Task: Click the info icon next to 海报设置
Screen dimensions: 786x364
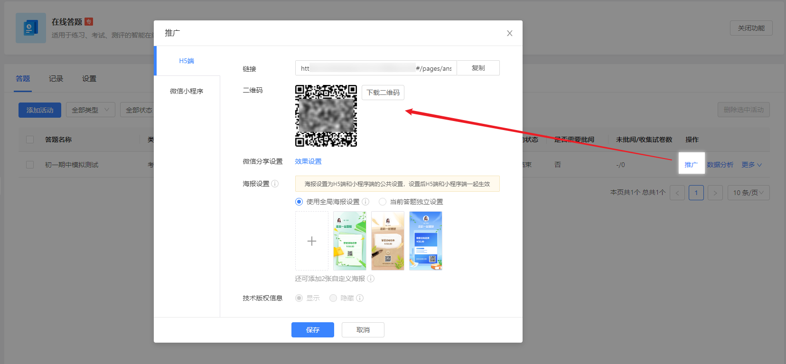Action: coord(275,184)
